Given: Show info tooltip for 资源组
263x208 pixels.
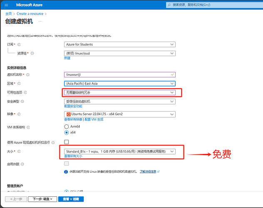Looking at the screenshot, I should [32, 53].
